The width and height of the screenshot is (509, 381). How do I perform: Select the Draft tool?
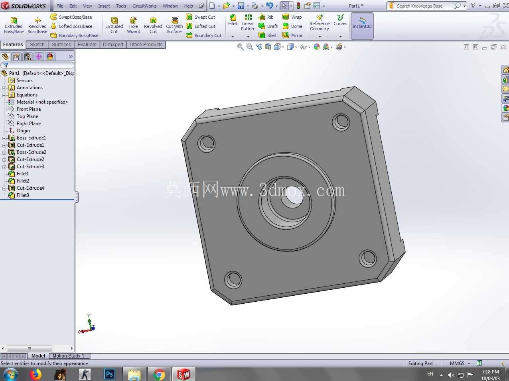(x=268, y=26)
